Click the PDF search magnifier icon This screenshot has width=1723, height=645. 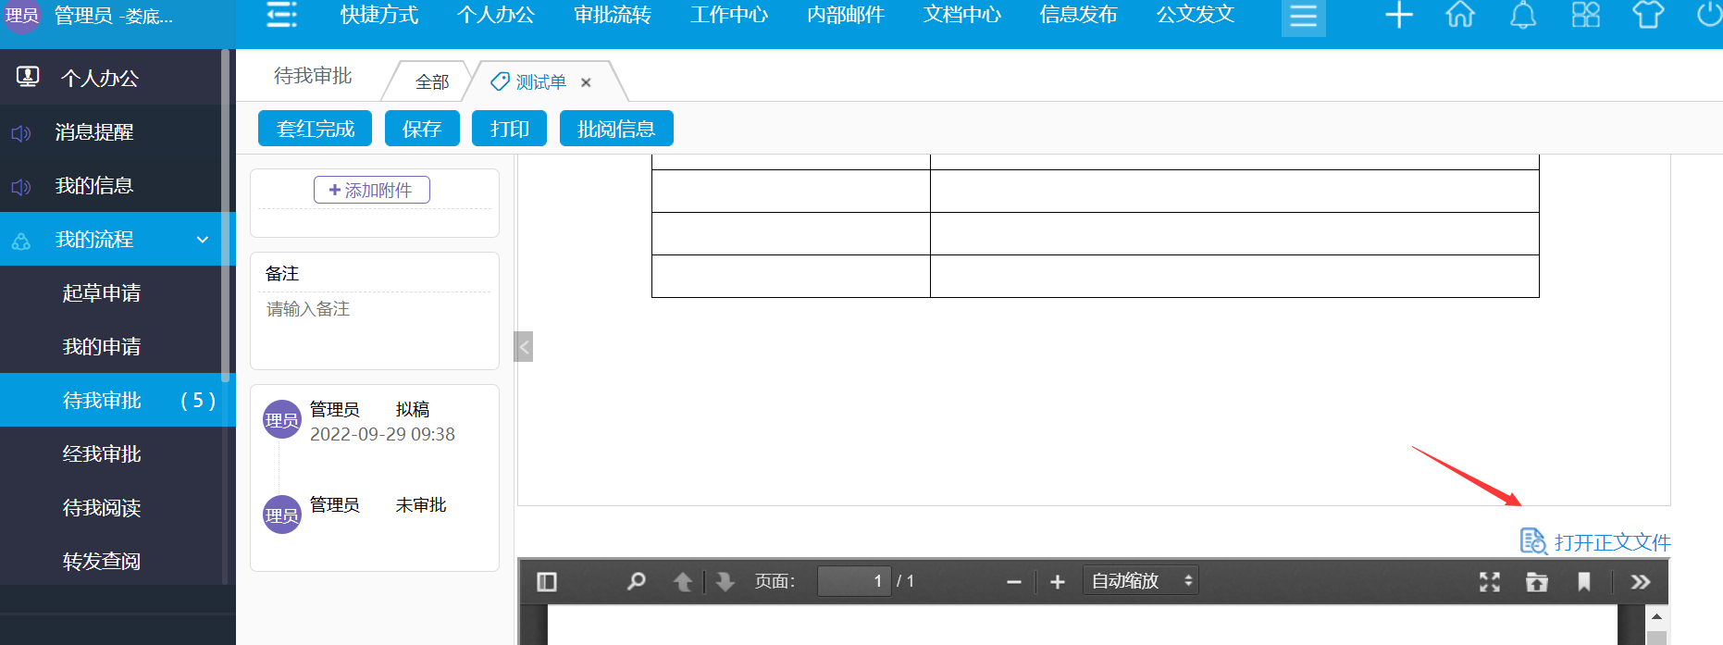coord(636,581)
